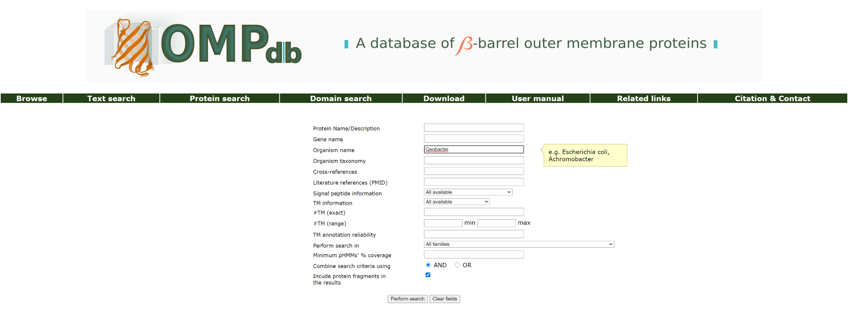Open the Protein search page
848x323 pixels.
[220, 99]
